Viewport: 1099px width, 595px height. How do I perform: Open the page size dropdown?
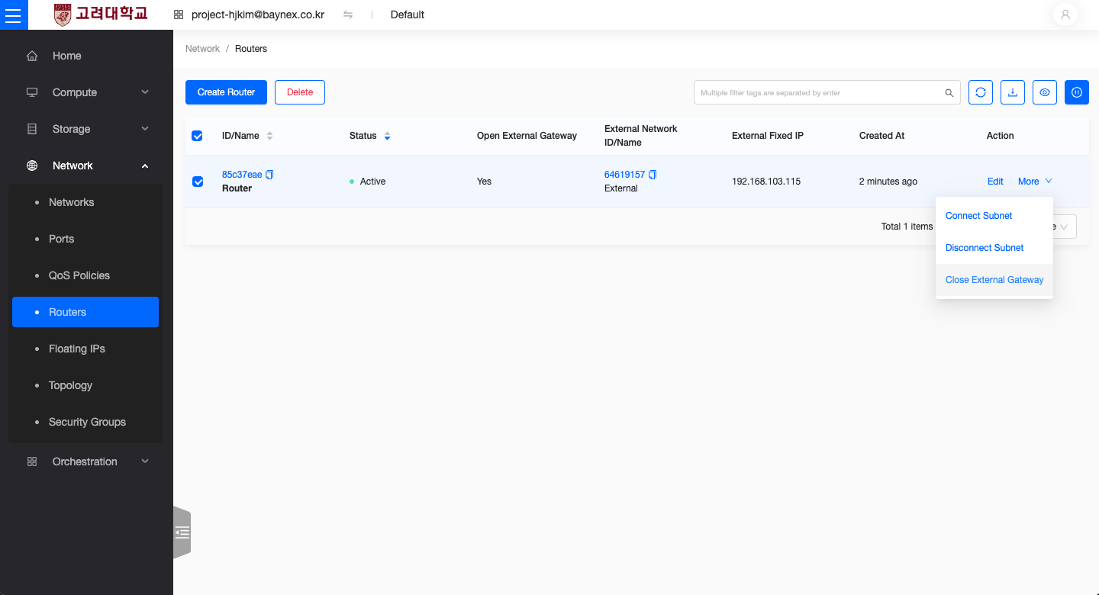point(1065,227)
